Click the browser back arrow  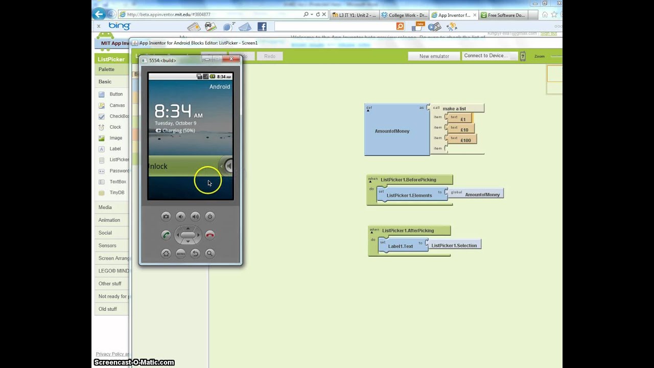[100, 14]
